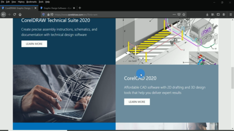Image resolution: width=234 pixels, height=131 pixels.
Task: Open the Bookmarks menu
Action: 31,2
